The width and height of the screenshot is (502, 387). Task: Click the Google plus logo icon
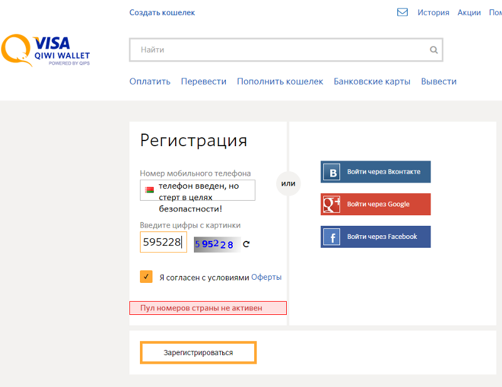point(332,204)
